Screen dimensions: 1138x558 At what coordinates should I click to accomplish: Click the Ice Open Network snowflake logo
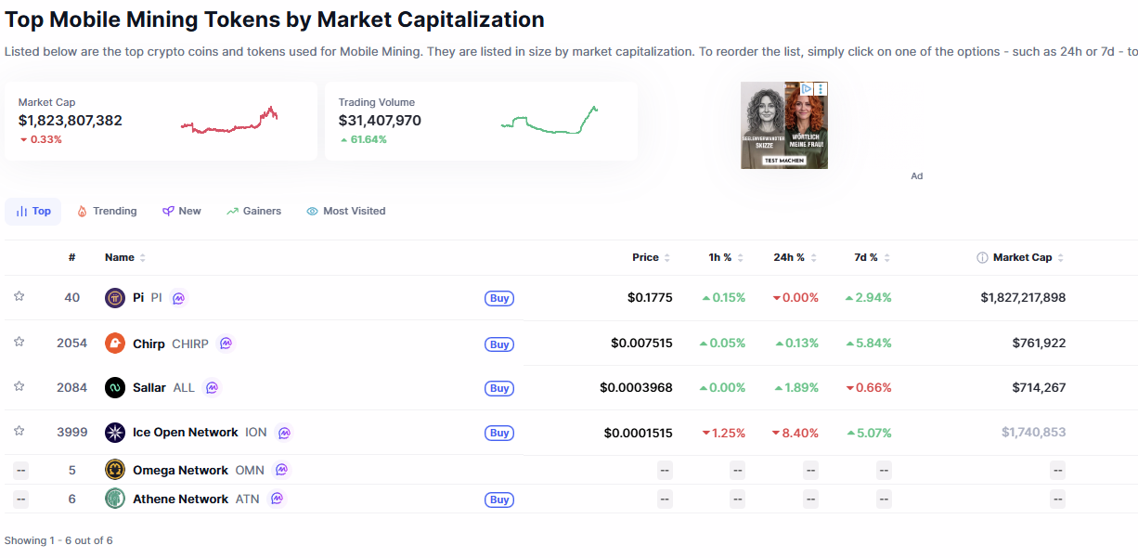(x=115, y=432)
